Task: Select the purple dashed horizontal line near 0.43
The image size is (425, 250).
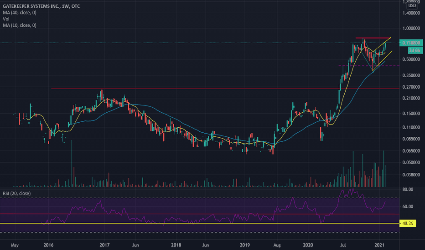Action: (368, 65)
